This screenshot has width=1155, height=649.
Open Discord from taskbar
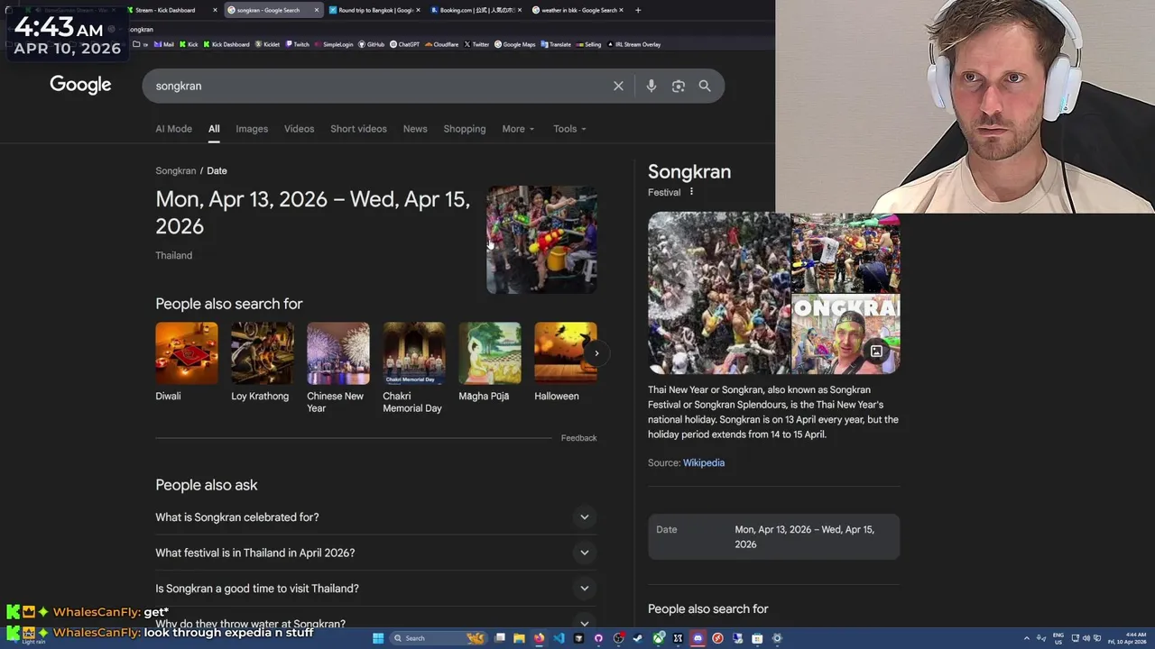tap(698, 638)
